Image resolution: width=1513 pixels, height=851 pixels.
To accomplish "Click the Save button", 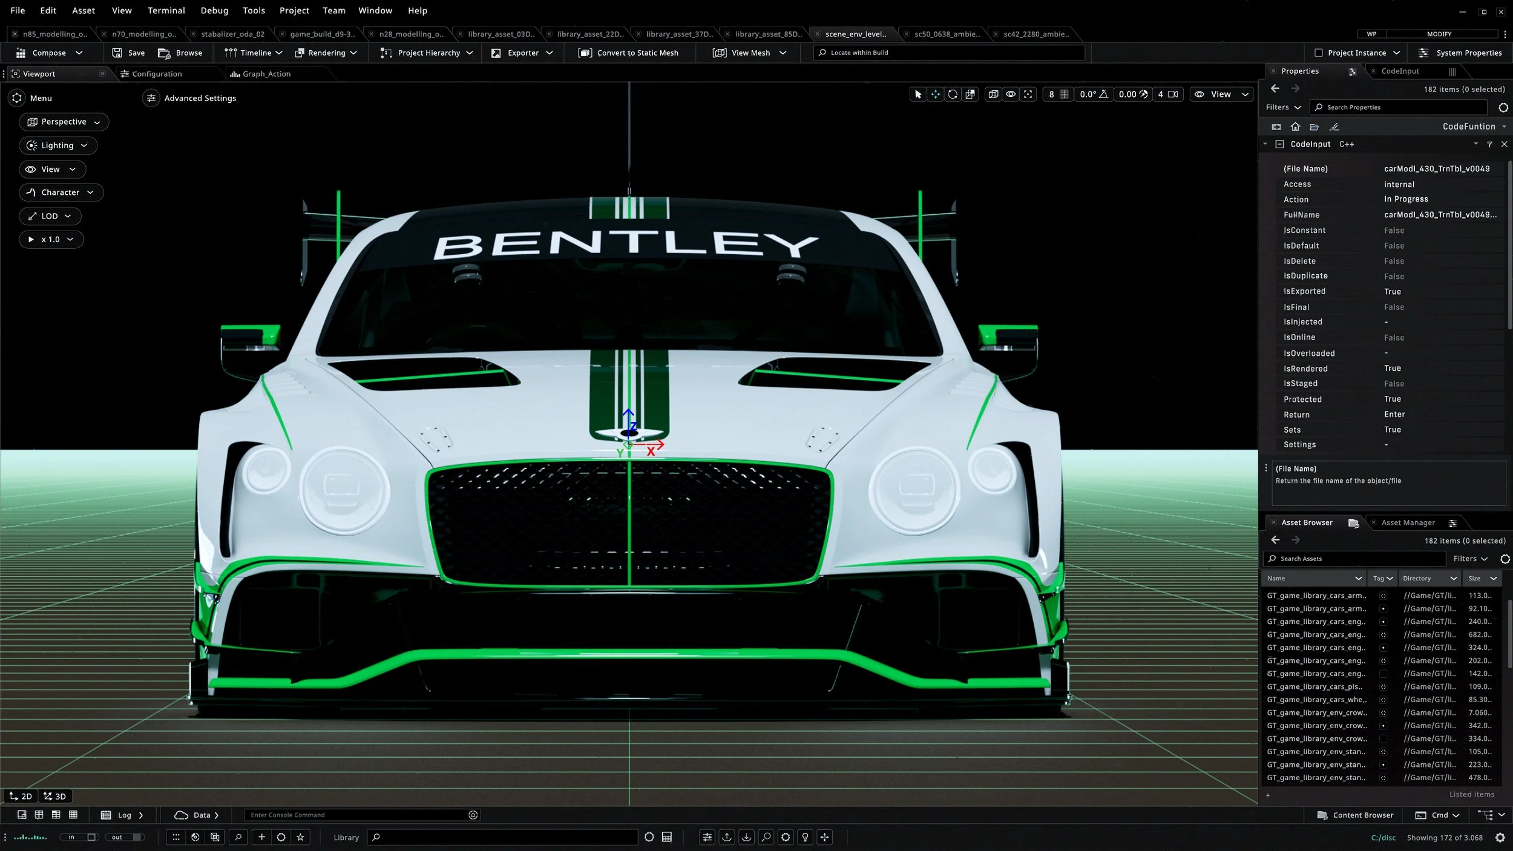I will click(x=129, y=53).
